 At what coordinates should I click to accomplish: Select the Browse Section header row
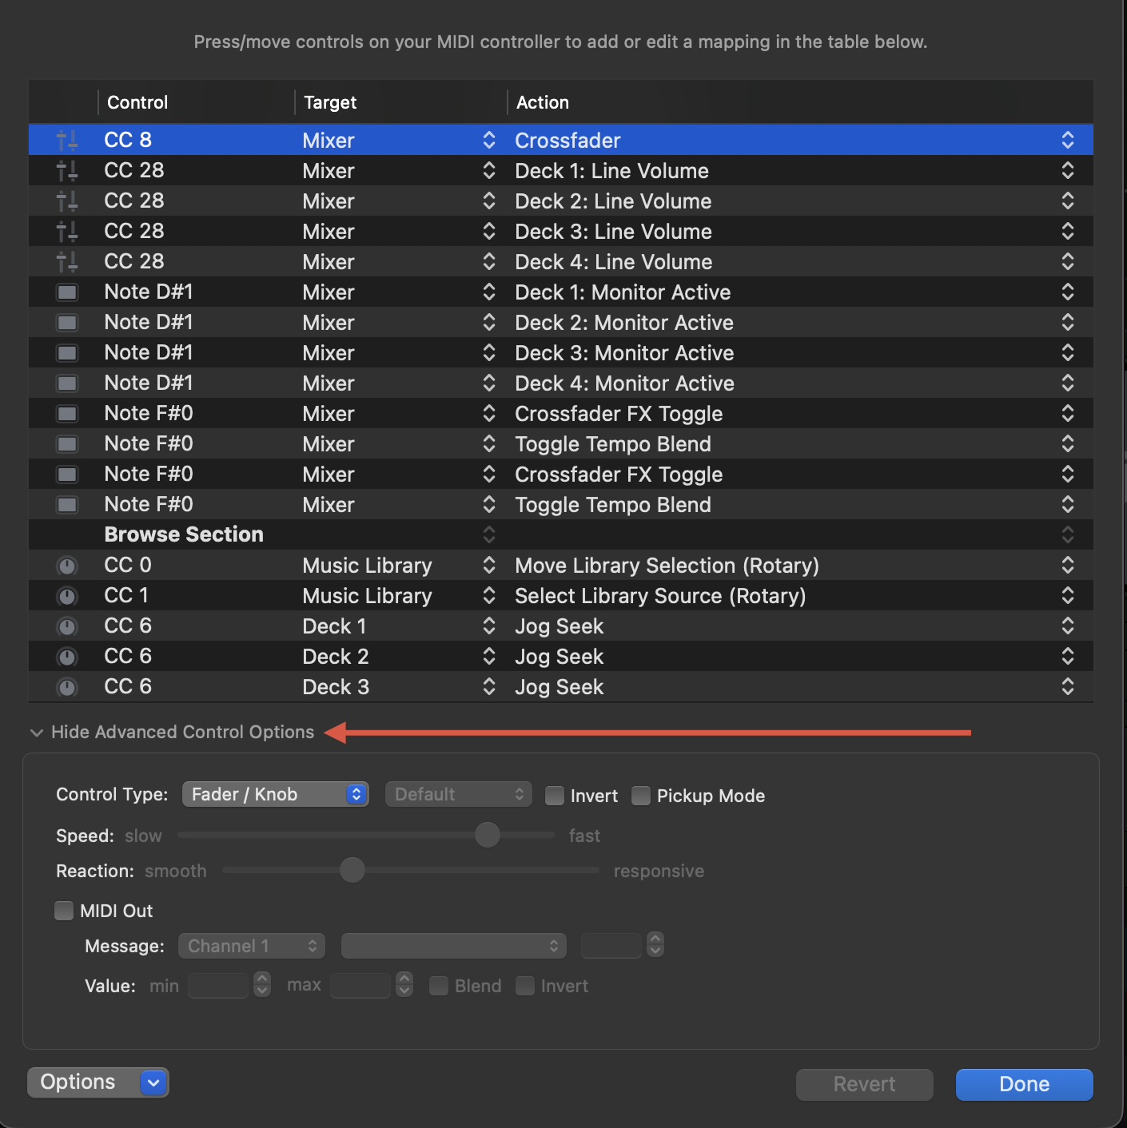pos(184,534)
